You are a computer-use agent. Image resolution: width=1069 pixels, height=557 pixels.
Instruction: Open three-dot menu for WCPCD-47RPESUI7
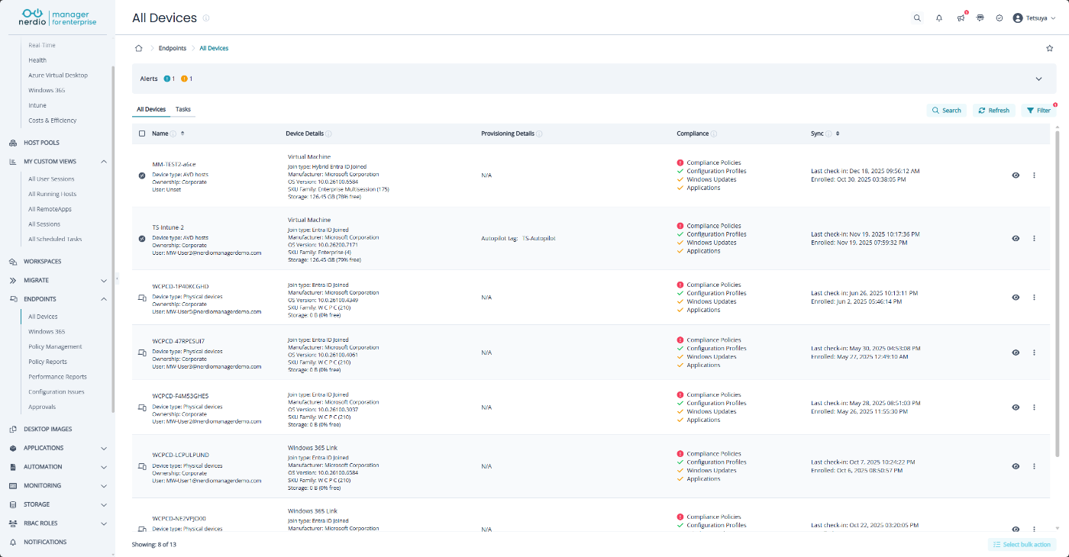1034,353
